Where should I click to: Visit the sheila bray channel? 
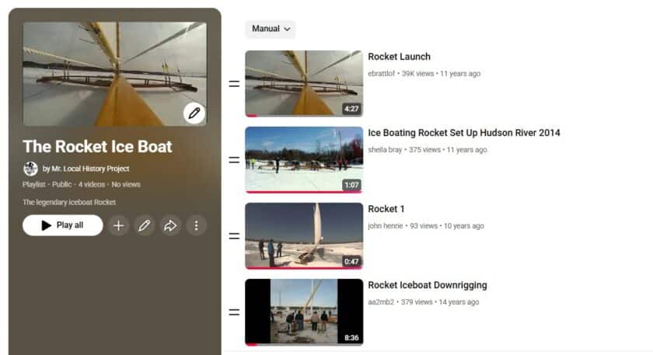pyautogui.click(x=385, y=150)
